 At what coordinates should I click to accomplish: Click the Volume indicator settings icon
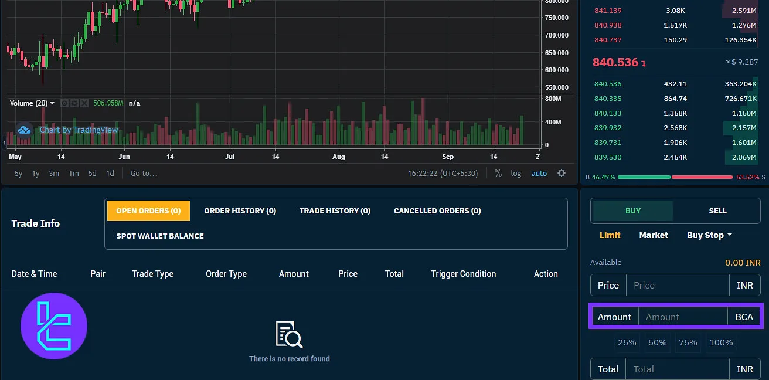(x=74, y=103)
